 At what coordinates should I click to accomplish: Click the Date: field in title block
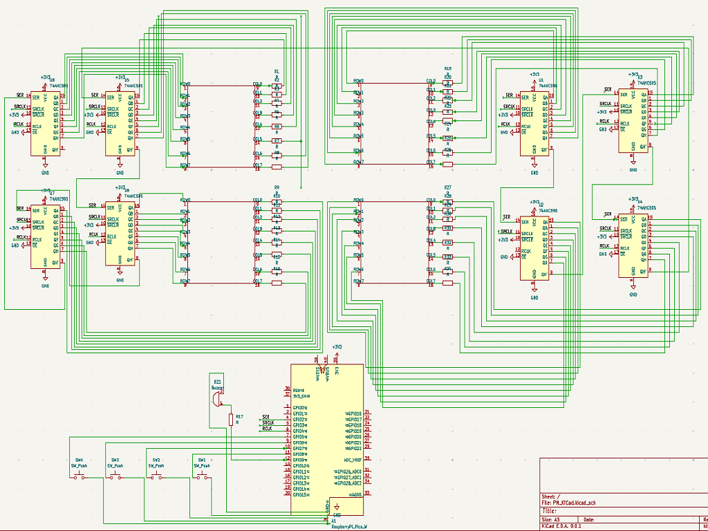coord(589,520)
